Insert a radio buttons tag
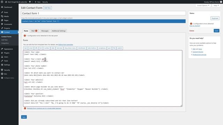This screenshot has height=125, width=223. tap(92, 48)
